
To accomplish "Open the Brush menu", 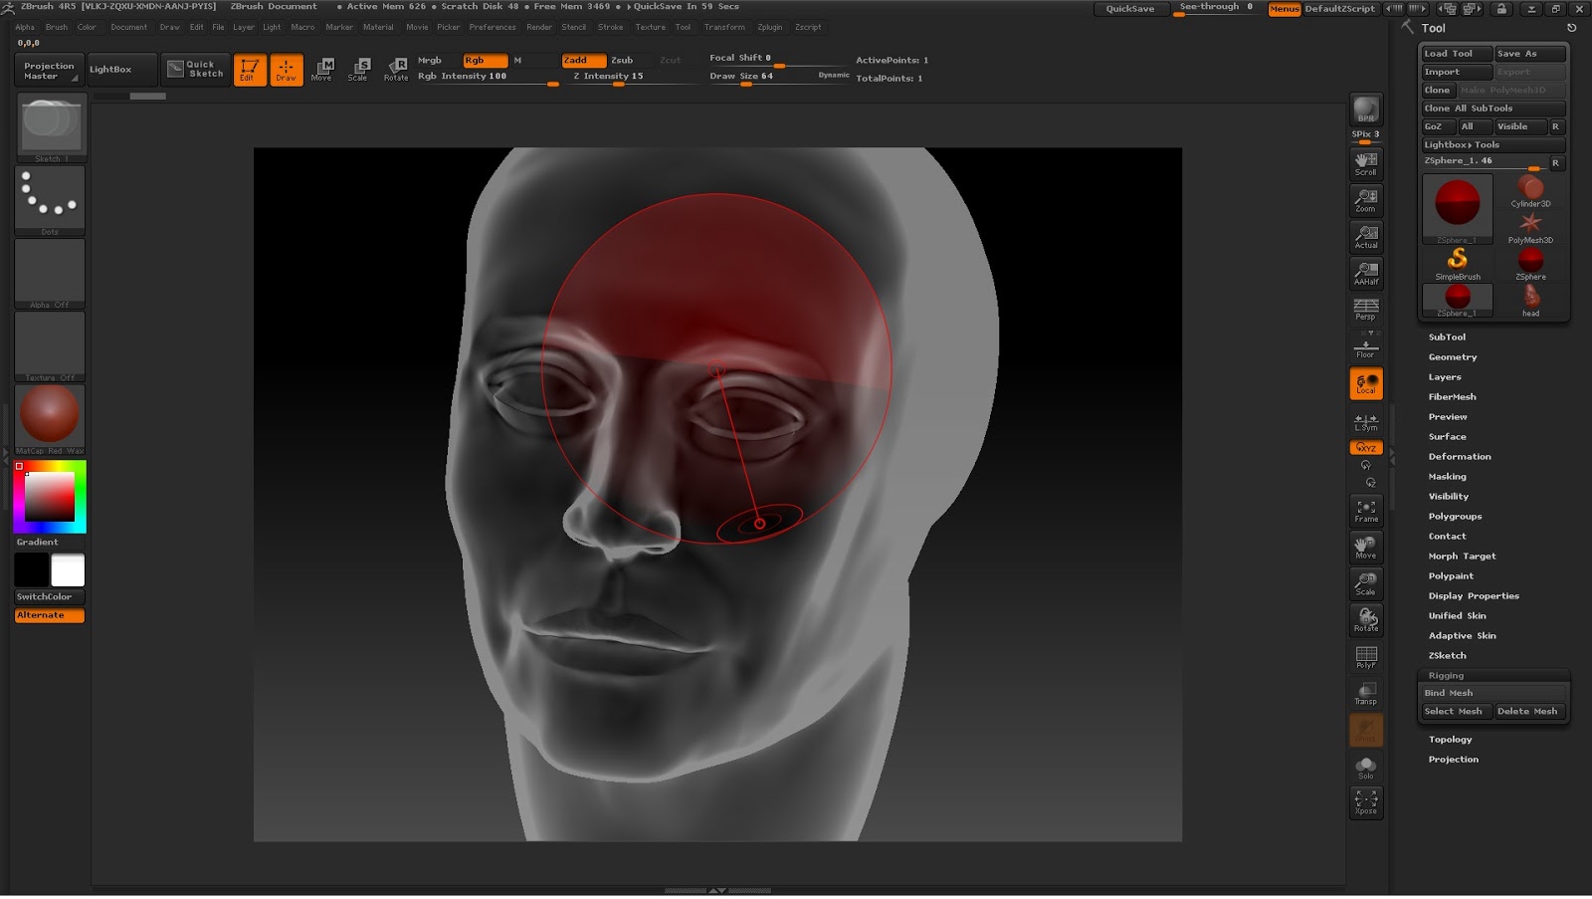I will click(57, 27).
